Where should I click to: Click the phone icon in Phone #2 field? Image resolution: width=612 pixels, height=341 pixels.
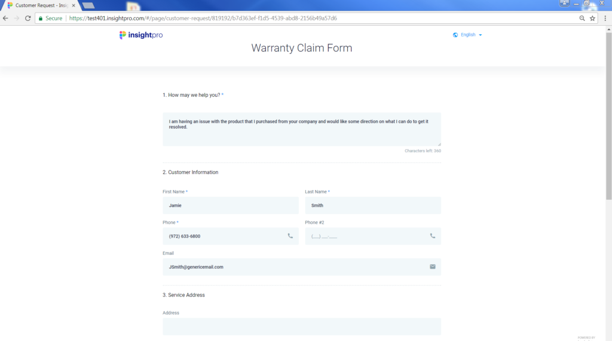433,236
